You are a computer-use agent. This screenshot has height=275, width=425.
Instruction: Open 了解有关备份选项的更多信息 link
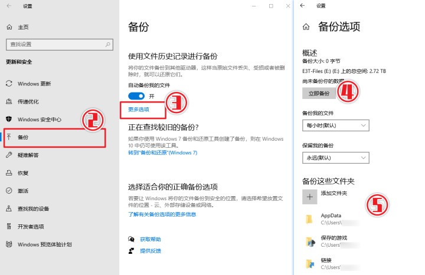click(x=162, y=214)
